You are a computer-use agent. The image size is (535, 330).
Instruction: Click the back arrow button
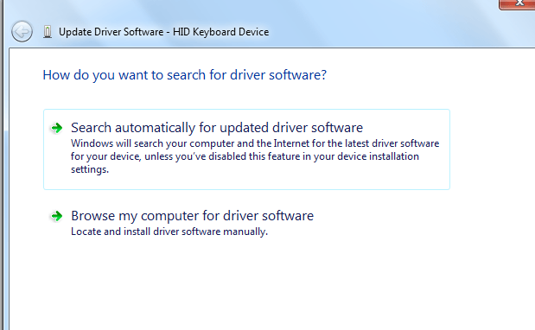(22, 32)
